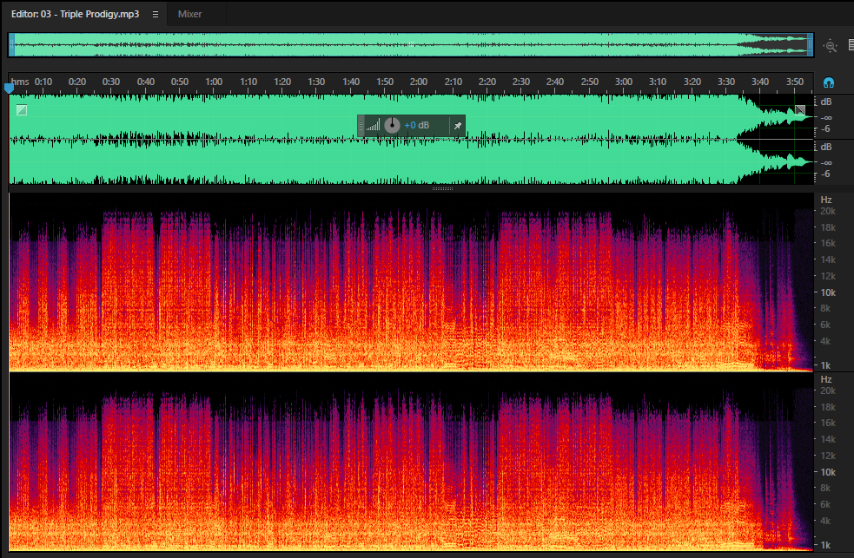
Task: Click the 3:40 mark on the time ruler
Action: (760, 82)
